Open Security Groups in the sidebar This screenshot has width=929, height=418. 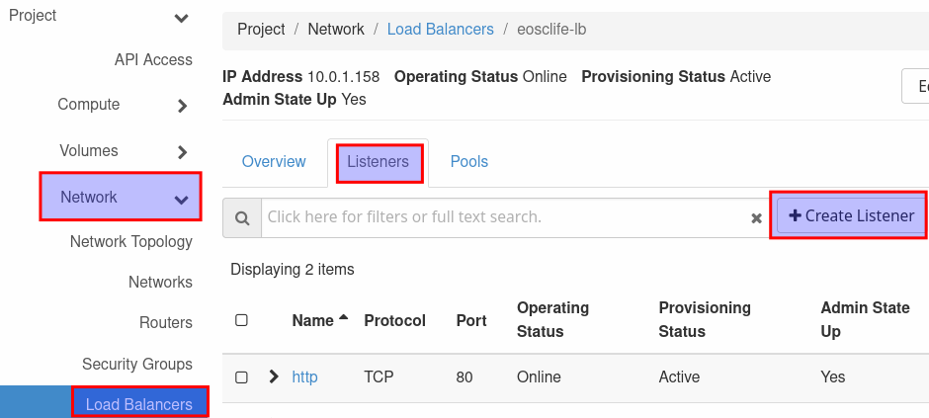136,364
